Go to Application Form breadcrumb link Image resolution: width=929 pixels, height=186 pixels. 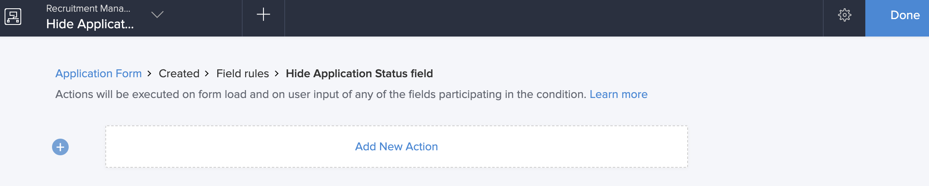pos(99,73)
